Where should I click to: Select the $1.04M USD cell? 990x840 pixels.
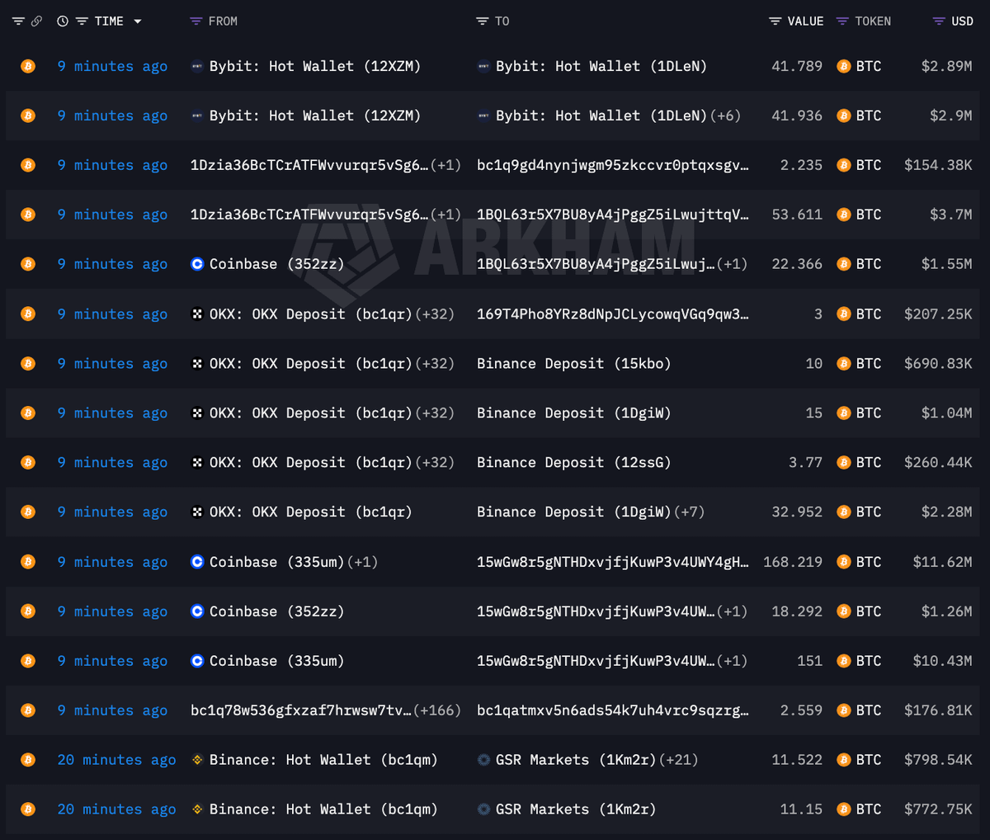pyautogui.click(x=946, y=413)
